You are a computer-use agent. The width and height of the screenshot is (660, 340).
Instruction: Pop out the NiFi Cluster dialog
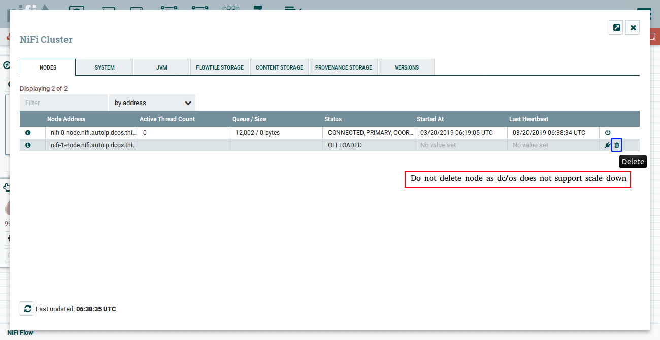click(x=616, y=27)
